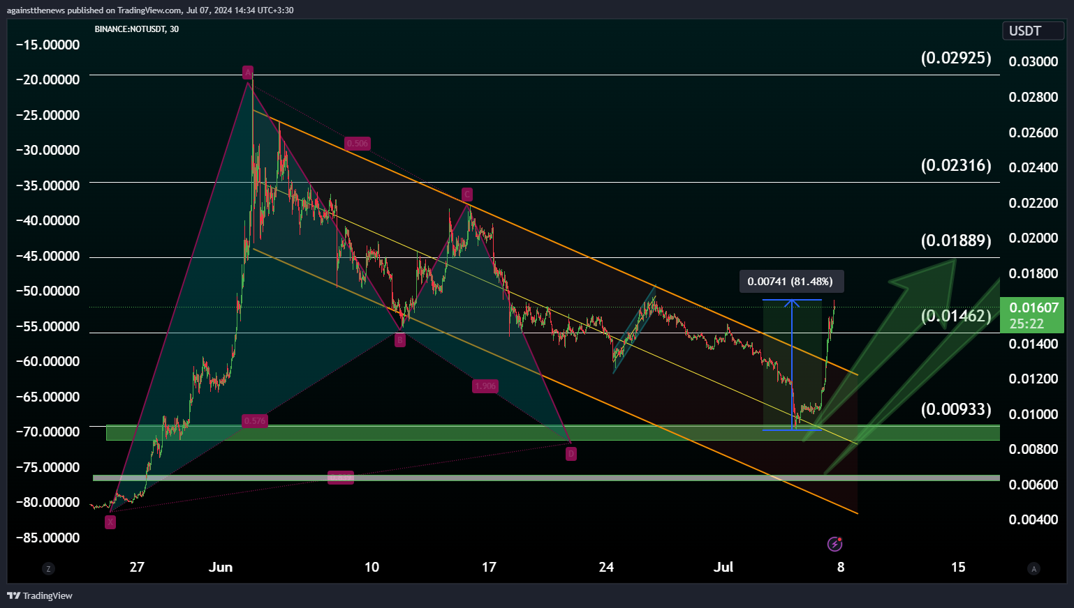
Task: Click the (0.02925) level label
Action: [x=956, y=58]
